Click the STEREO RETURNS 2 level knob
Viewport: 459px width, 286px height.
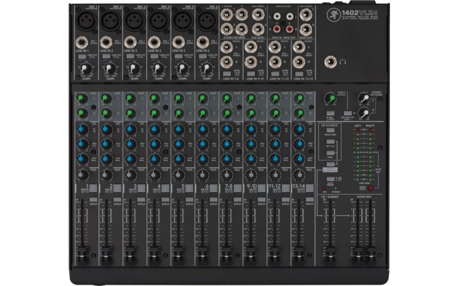[x=363, y=113]
